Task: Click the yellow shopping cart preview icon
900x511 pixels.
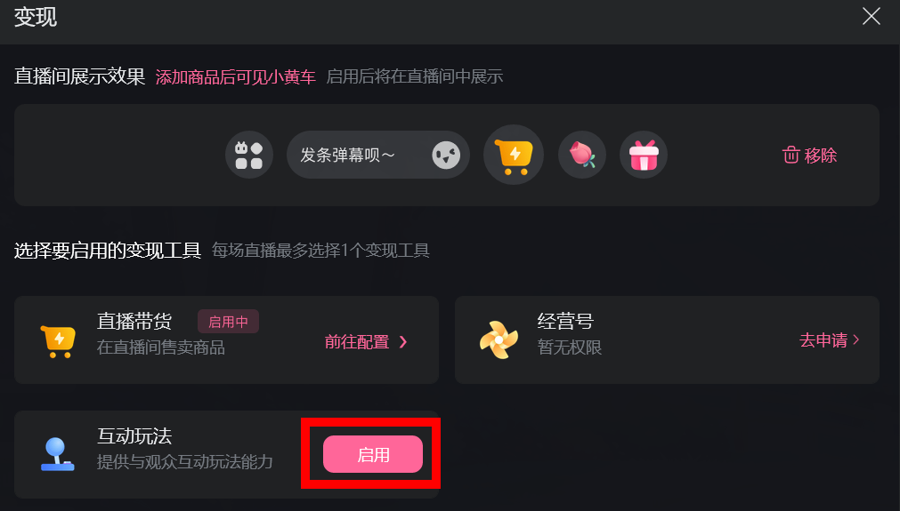Action: pyautogui.click(x=513, y=155)
